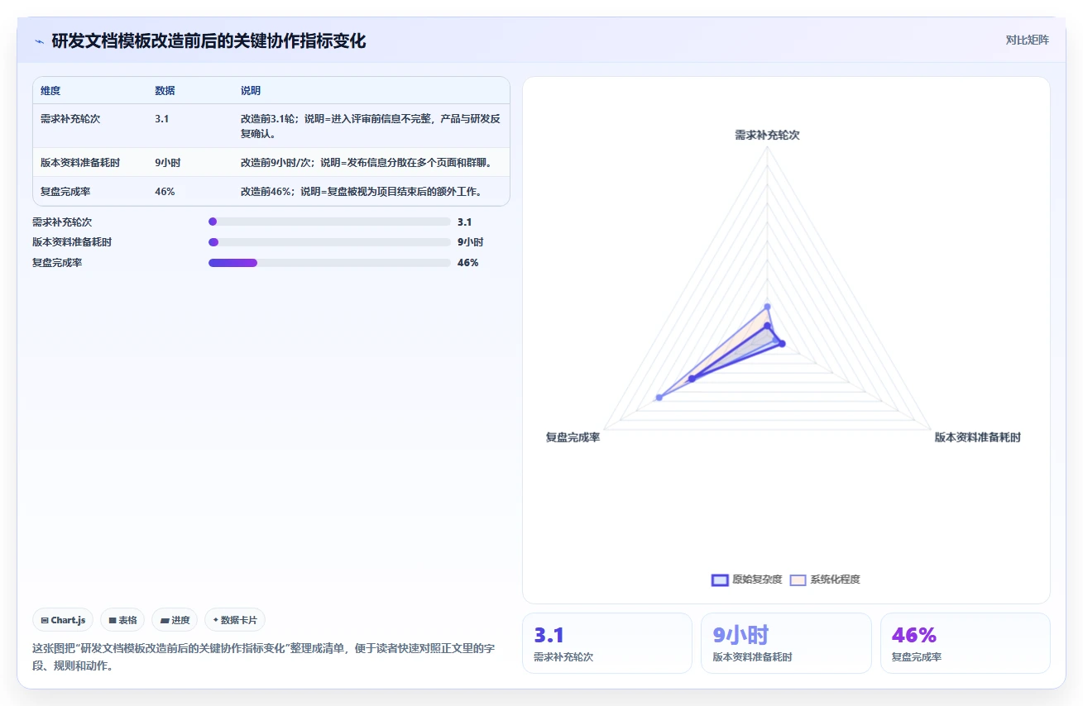Click the 表格 tag chip

tap(122, 620)
